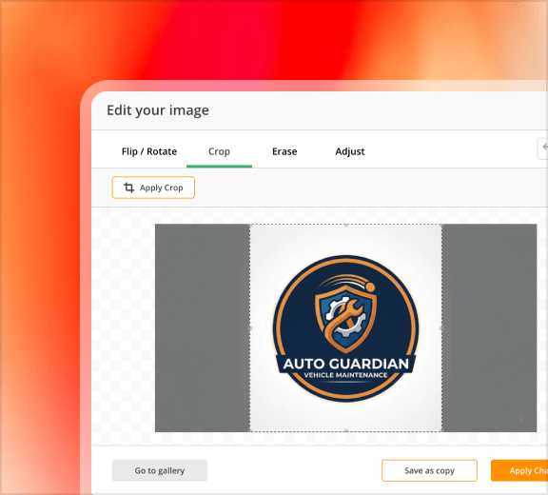548x495 pixels.
Task: Click the left grey masked area
Action: [x=203, y=327]
